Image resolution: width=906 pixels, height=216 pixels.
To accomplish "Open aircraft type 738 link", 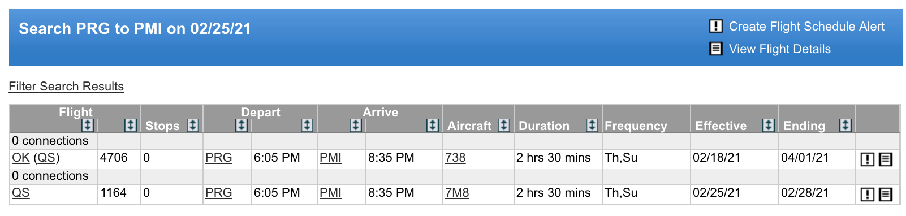I will [455, 158].
